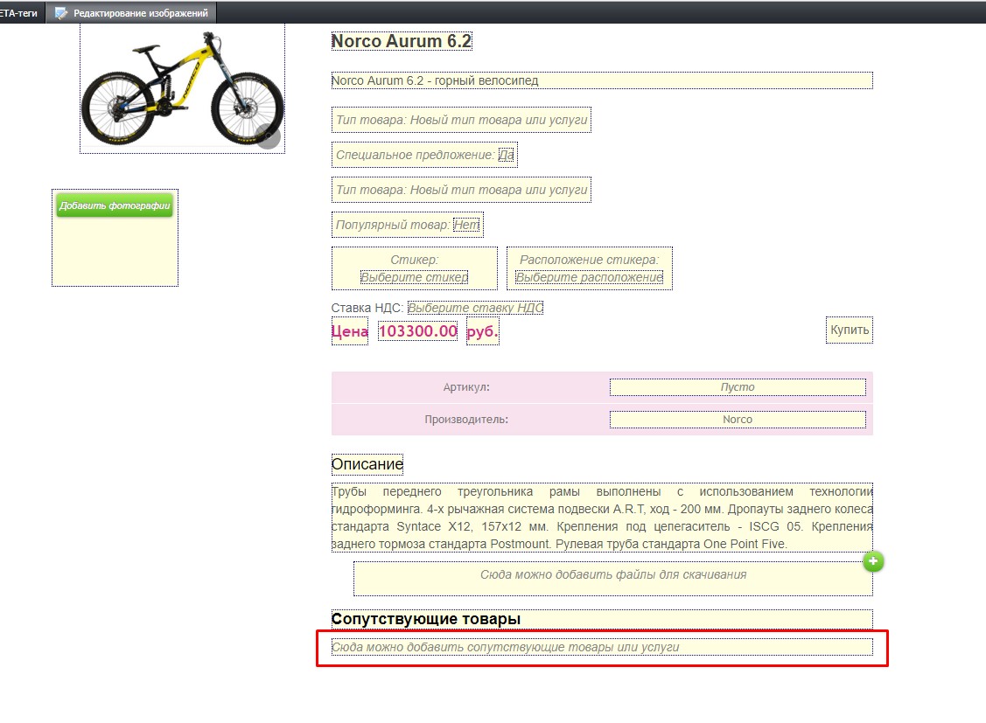Edit the description paragraph about Трубы переднего треугольника
This screenshot has height=723, width=986.
point(602,518)
